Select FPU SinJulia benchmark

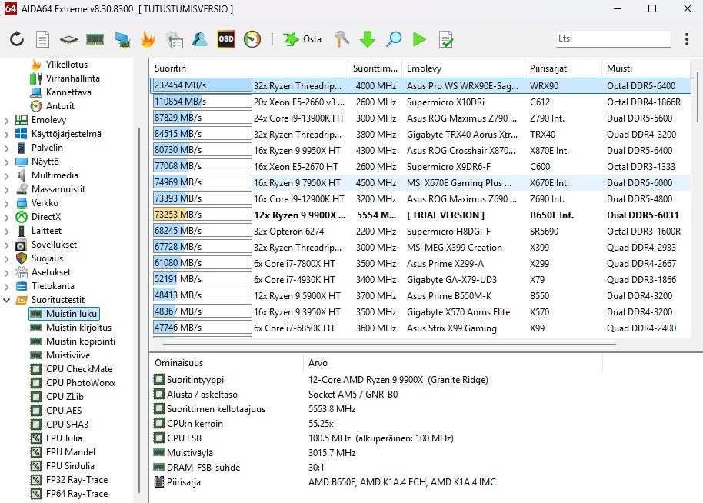[70, 466]
